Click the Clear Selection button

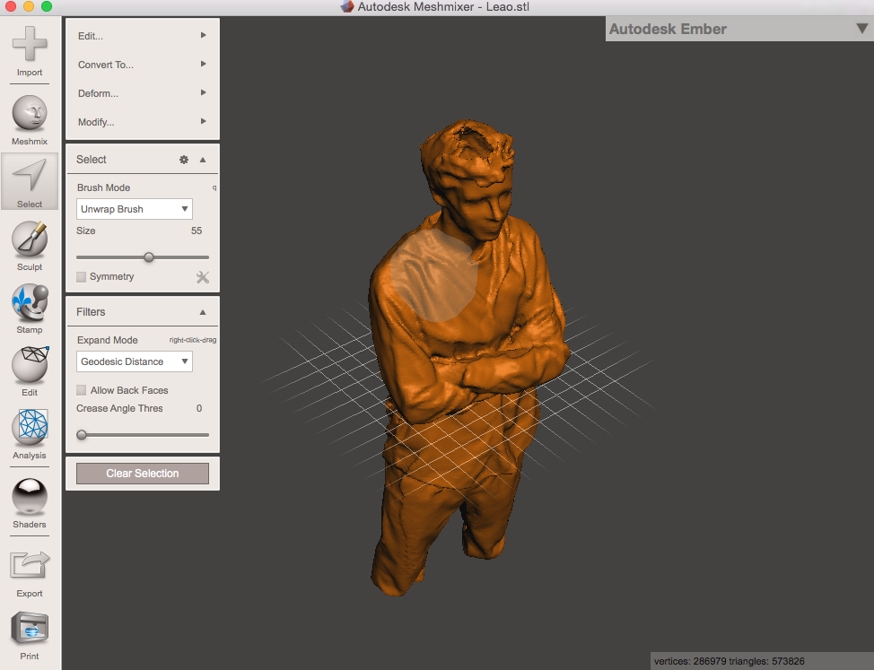tap(143, 474)
